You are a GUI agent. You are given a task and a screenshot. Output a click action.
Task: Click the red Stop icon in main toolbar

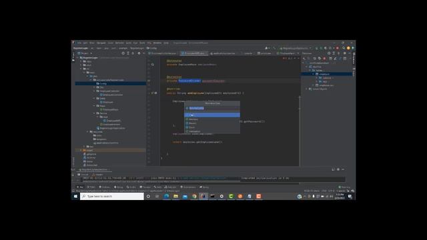(338, 48)
